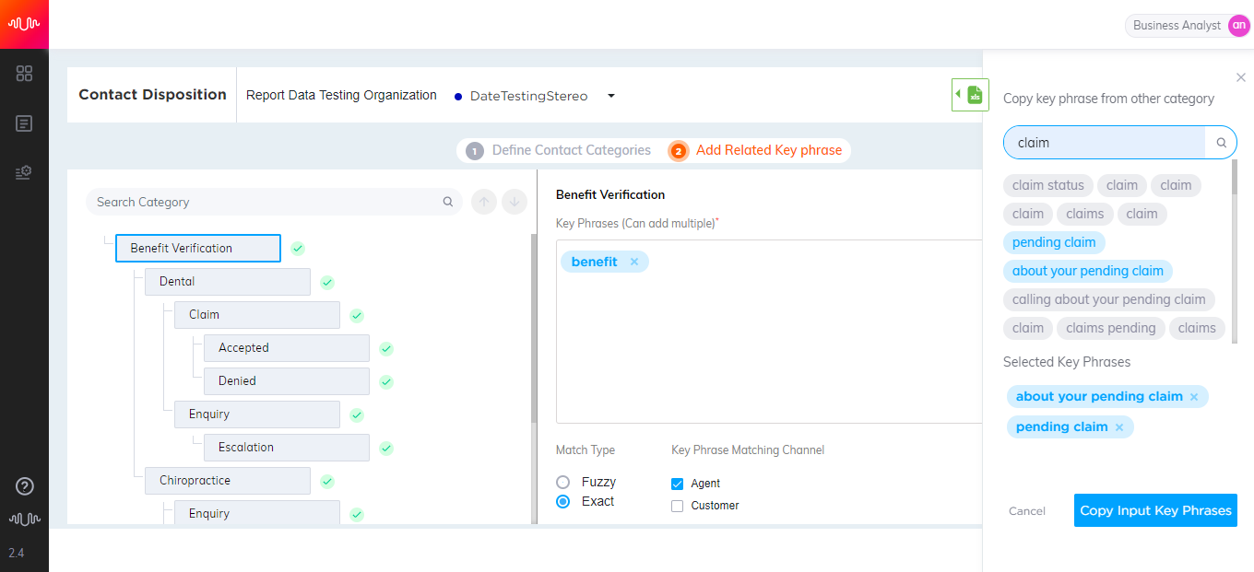This screenshot has height=572, width=1254.
Task: Click the 'an' user avatar
Action: point(1238,26)
